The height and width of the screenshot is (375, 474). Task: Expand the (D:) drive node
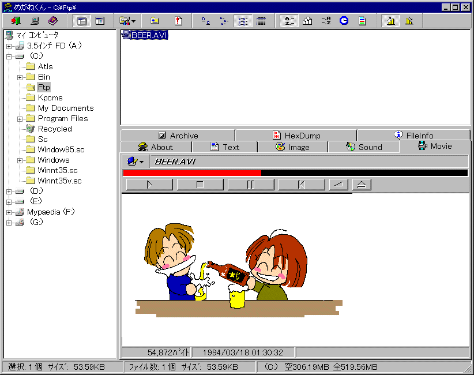9,192
